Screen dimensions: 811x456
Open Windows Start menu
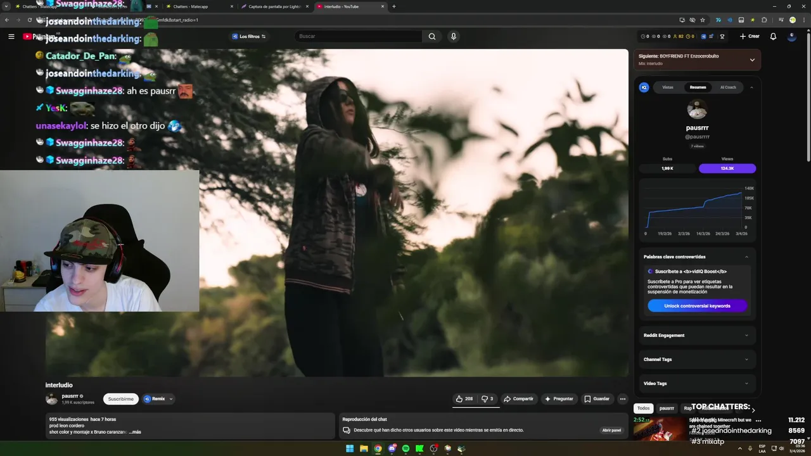pyautogui.click(x=350, y=448)
